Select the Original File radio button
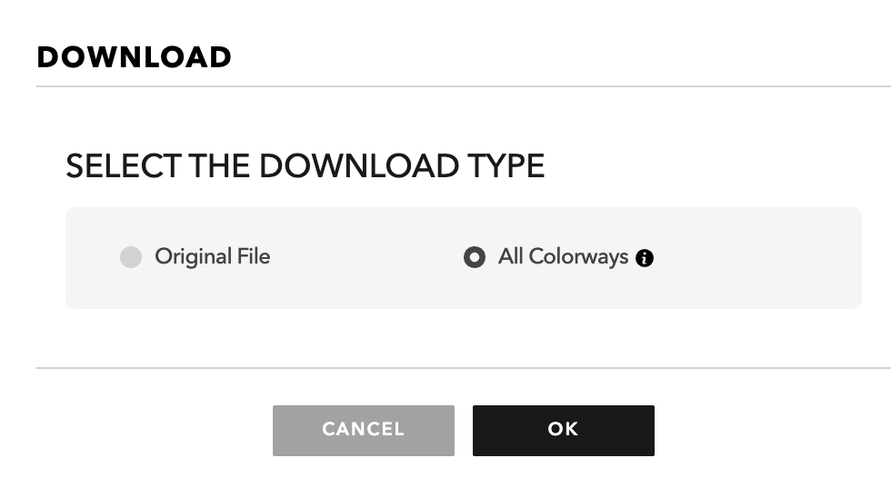 coord(131,257)
